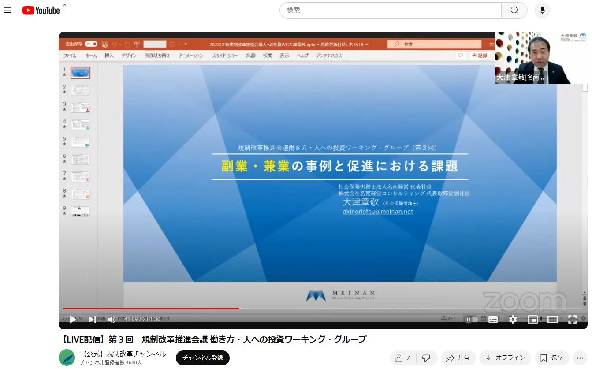
Task: Open the quick access toolbar customize arrow
Action: click(x=186, y=44)
